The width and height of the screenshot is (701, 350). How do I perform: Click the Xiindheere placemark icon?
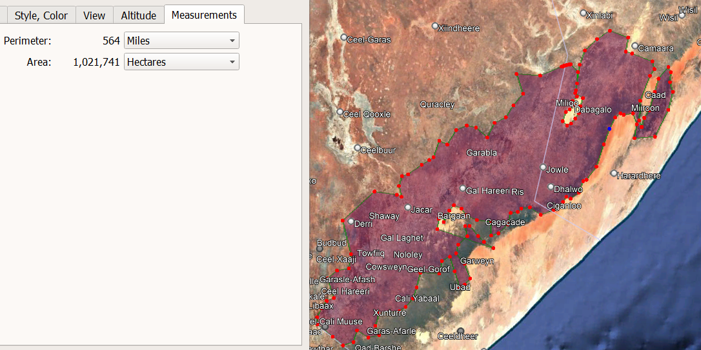[x=435, y=26]
